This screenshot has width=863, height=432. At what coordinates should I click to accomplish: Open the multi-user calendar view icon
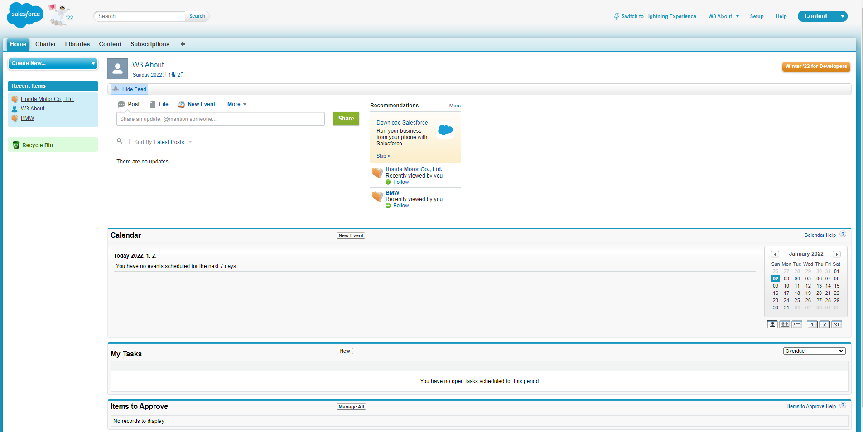click(785, 324)
